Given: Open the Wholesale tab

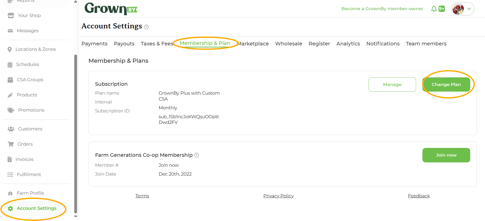Looking at the screenshot, I should [289, 44].
